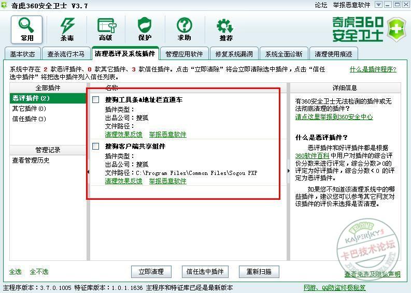Image resolution: width=411 pixels, height=293 pixels.
Task: Check the 搜狗客户端共享组件 plugin checkbox
Action: click(96, 146)
